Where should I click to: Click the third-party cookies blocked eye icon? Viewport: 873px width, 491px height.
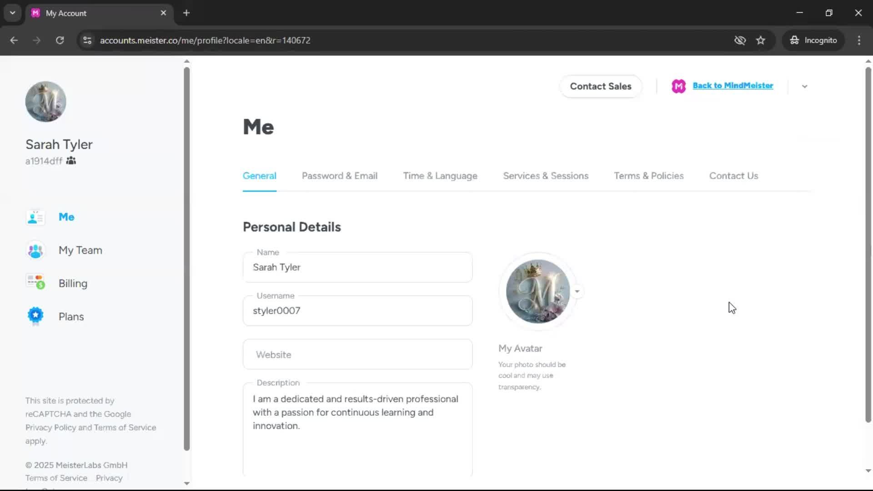pyautogui.click(x=740, y=40)
